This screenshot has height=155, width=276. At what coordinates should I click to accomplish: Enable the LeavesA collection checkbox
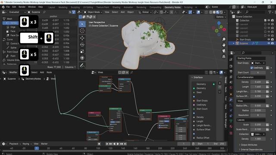[265, 24]
